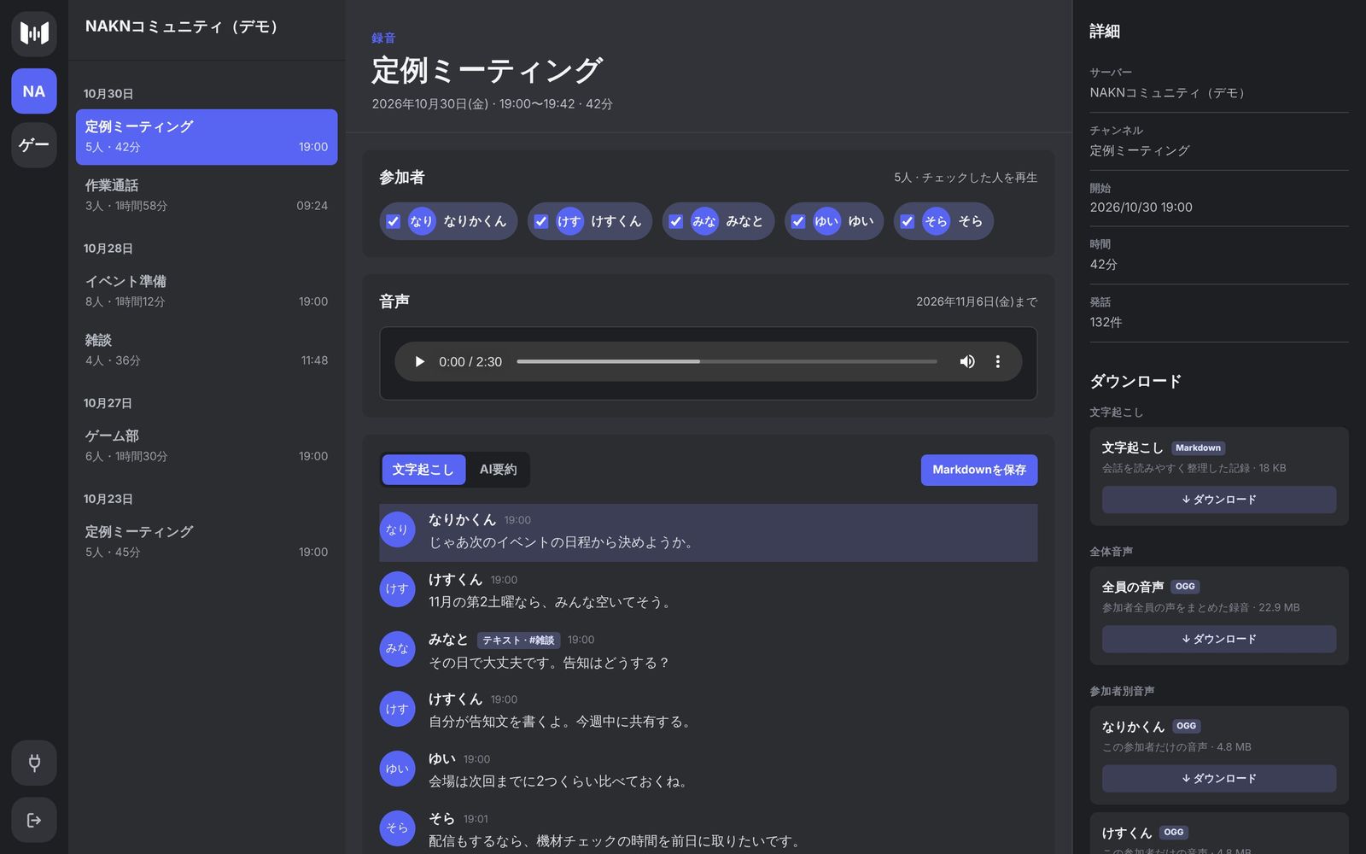Uncheck participant ゆい

click(x=798, y=221)
